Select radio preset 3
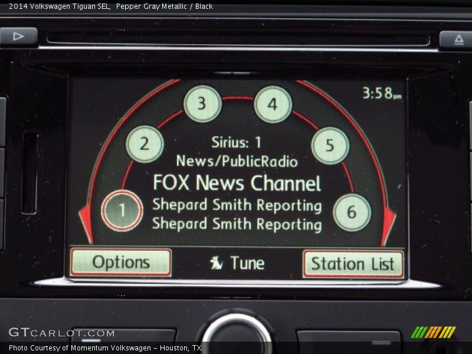 click(x=202, y=104)
